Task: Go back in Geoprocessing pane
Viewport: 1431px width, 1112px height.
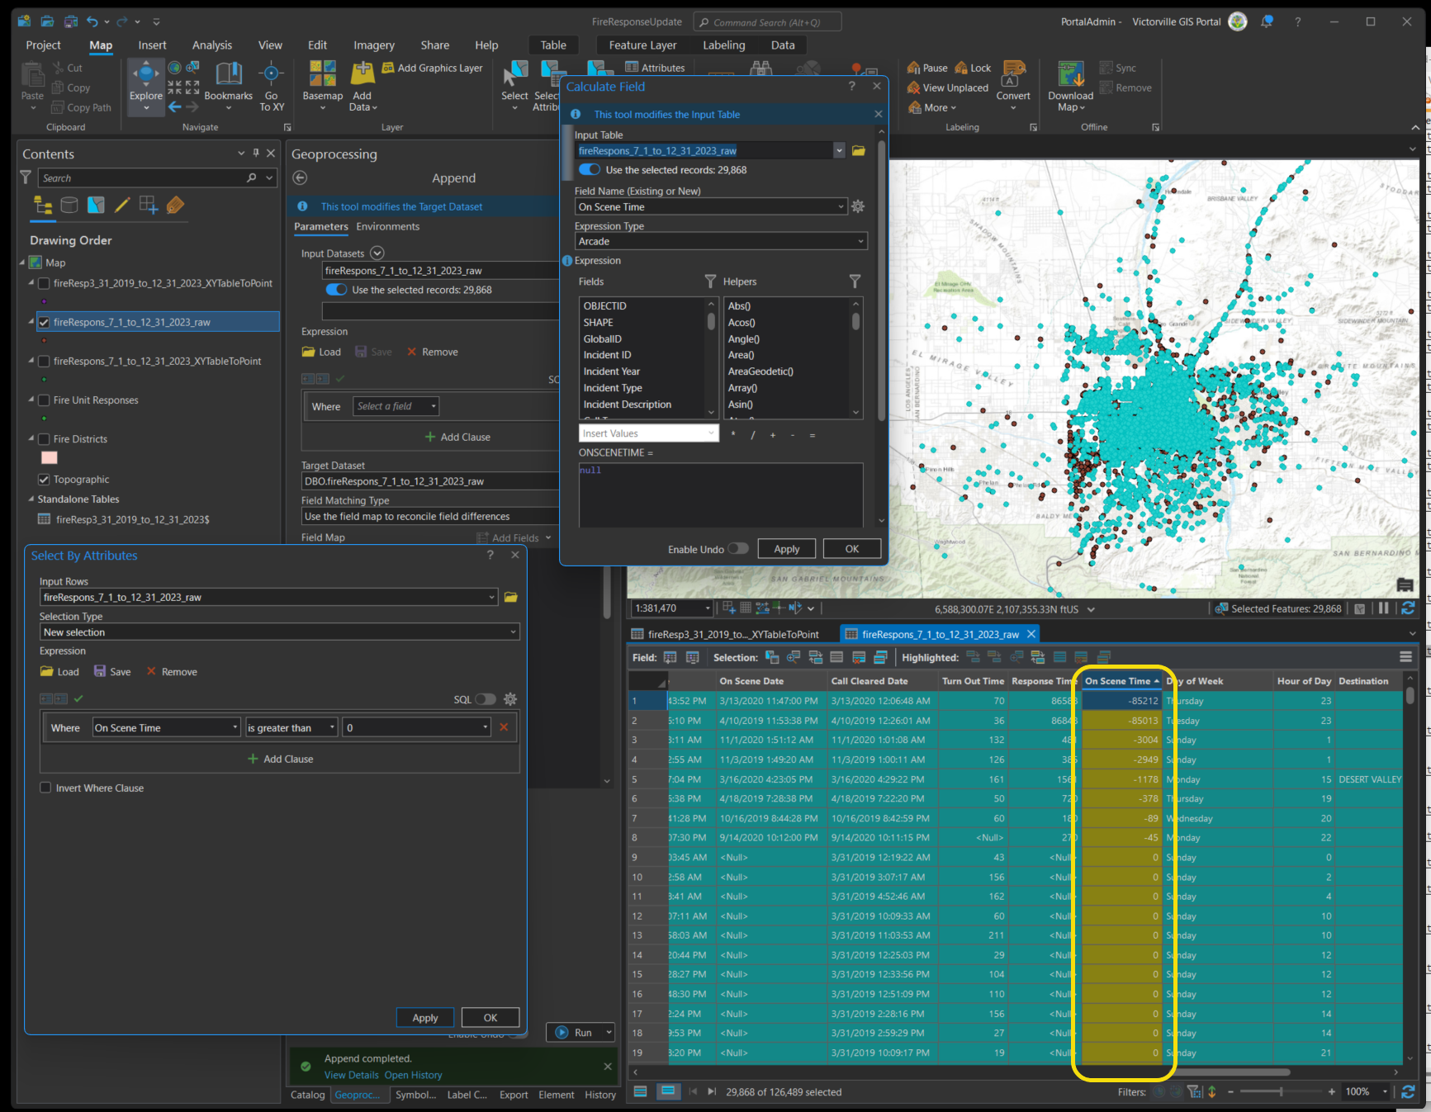Action: click(x=301, y=178)
